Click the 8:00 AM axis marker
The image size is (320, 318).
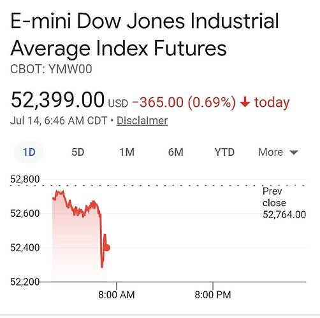point(117,295)
